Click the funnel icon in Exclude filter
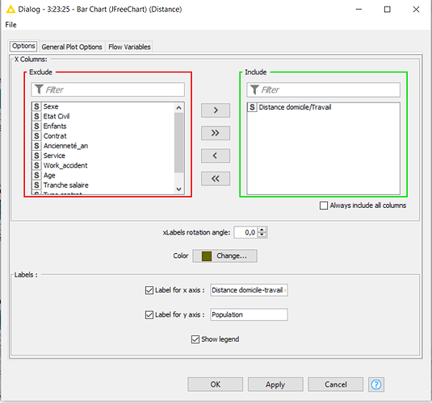Screen dimensions: 432x403 pos(39,89)
